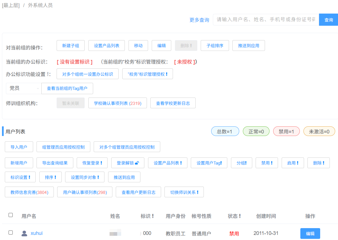Tick the select-all checkbox in table header
Viewport: 338px width, 240px height.
coord(10,215)
